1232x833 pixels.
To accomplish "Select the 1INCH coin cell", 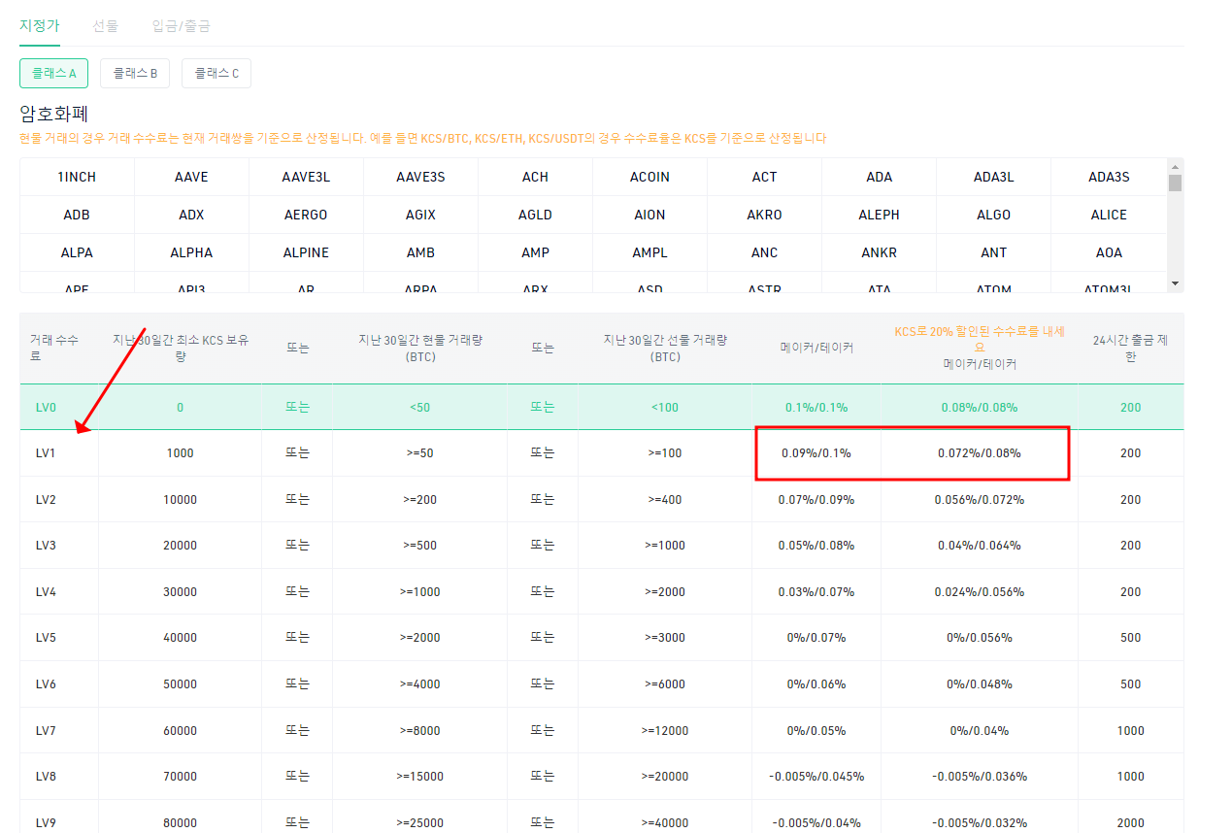I will tap(77, 177).
